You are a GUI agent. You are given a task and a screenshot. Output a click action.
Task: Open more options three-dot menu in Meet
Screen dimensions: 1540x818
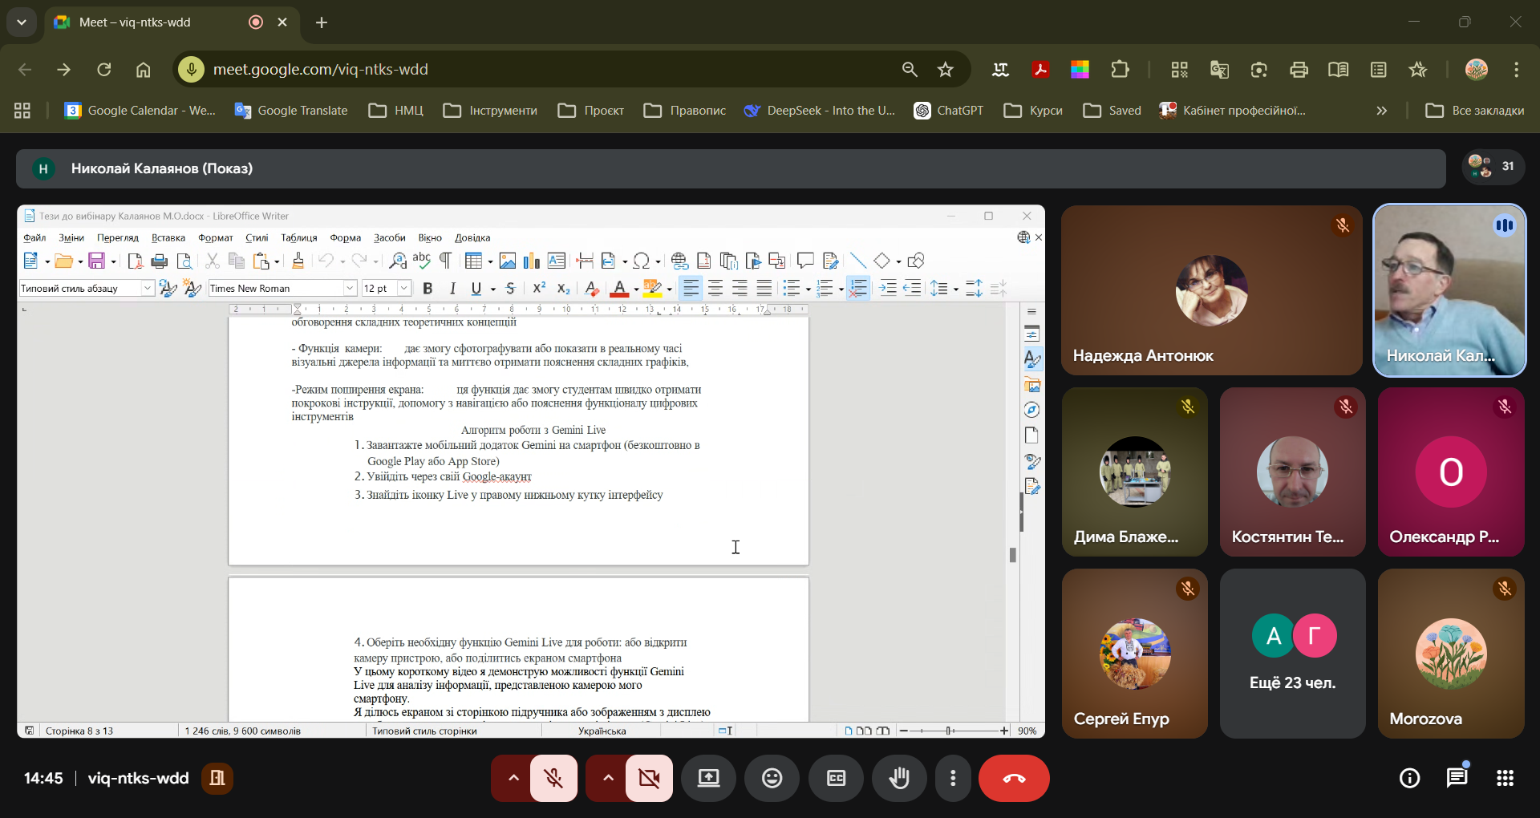pyautogui.click(x=953, y=778)
